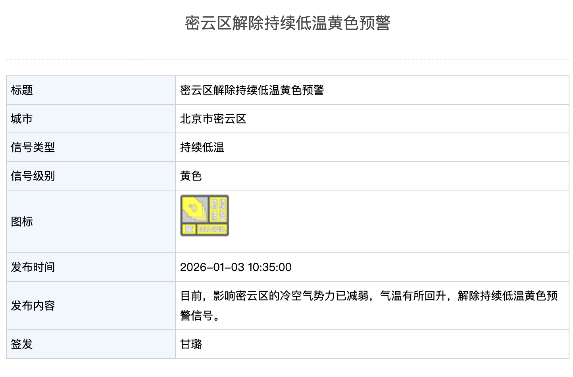Click the publish time 2026-01-03 10:35:00
The width and height of the screenshot is (573, 377).
(236, 267)
